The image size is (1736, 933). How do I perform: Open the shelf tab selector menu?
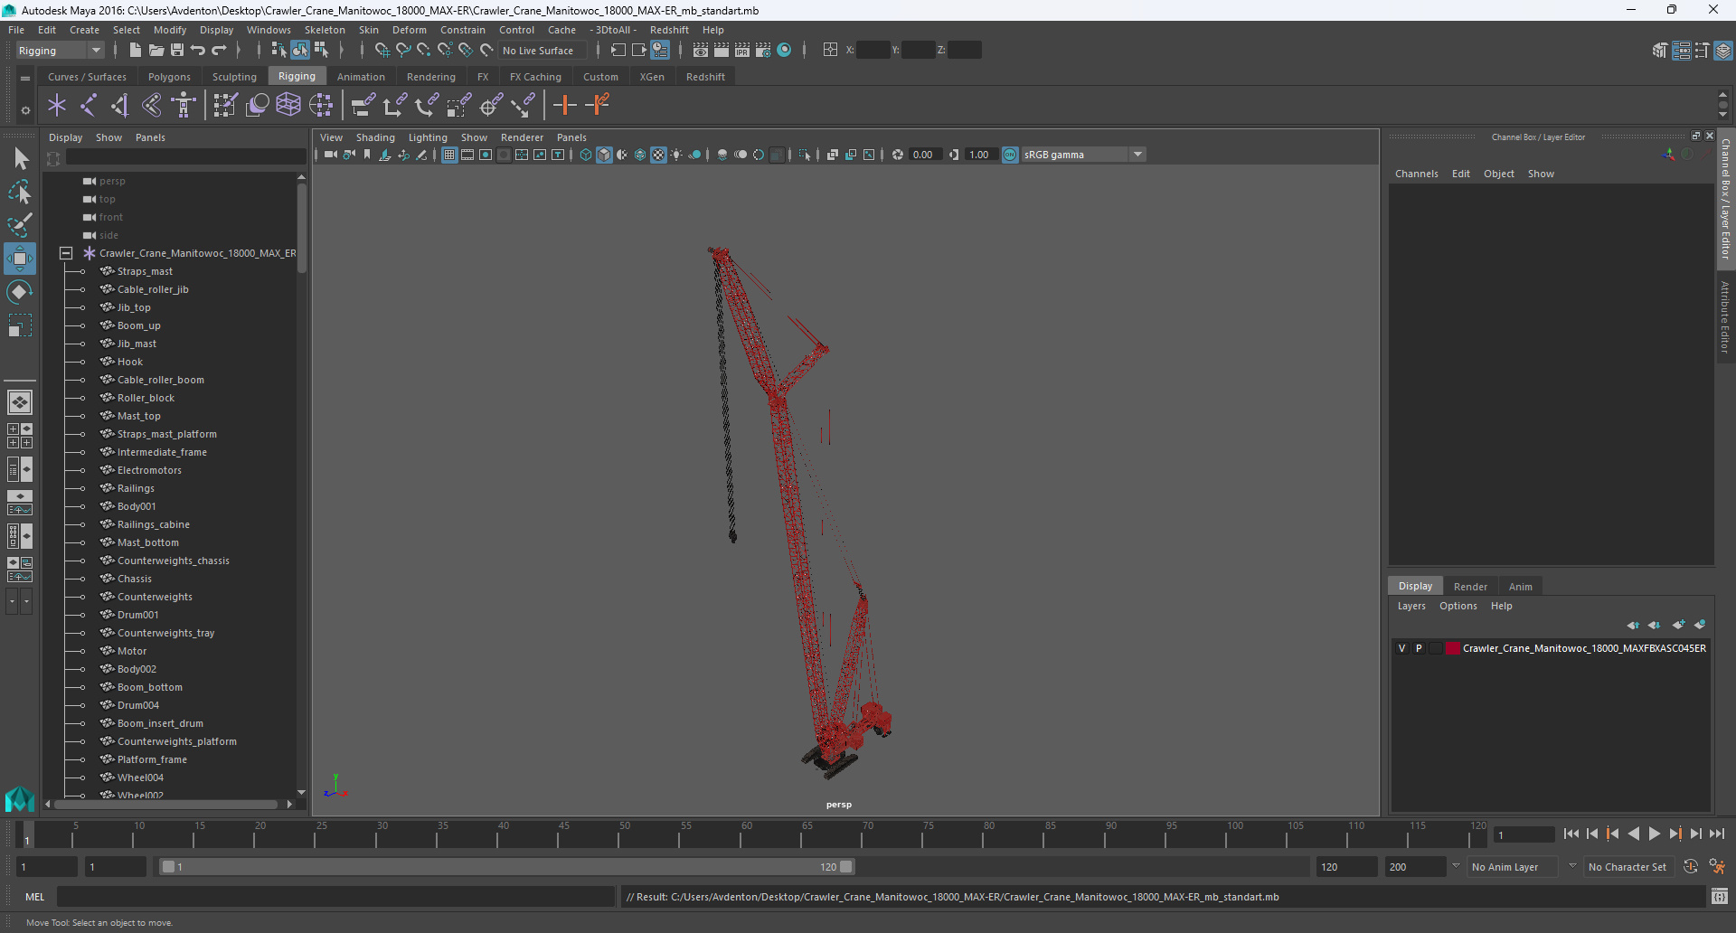point(25,78)
